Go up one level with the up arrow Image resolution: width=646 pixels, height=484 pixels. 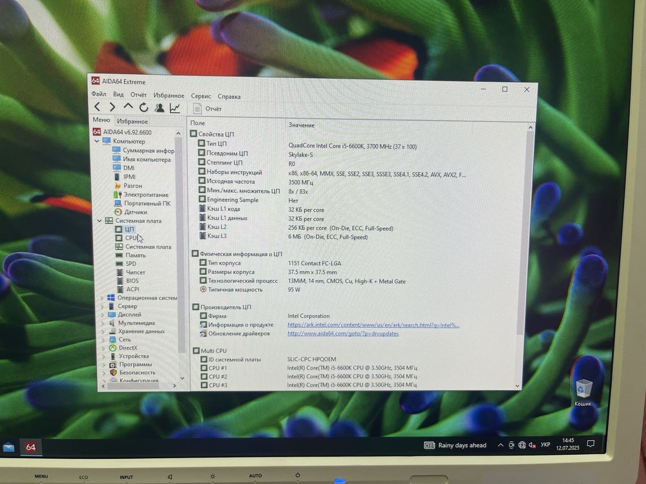click(x=128, y=106)
